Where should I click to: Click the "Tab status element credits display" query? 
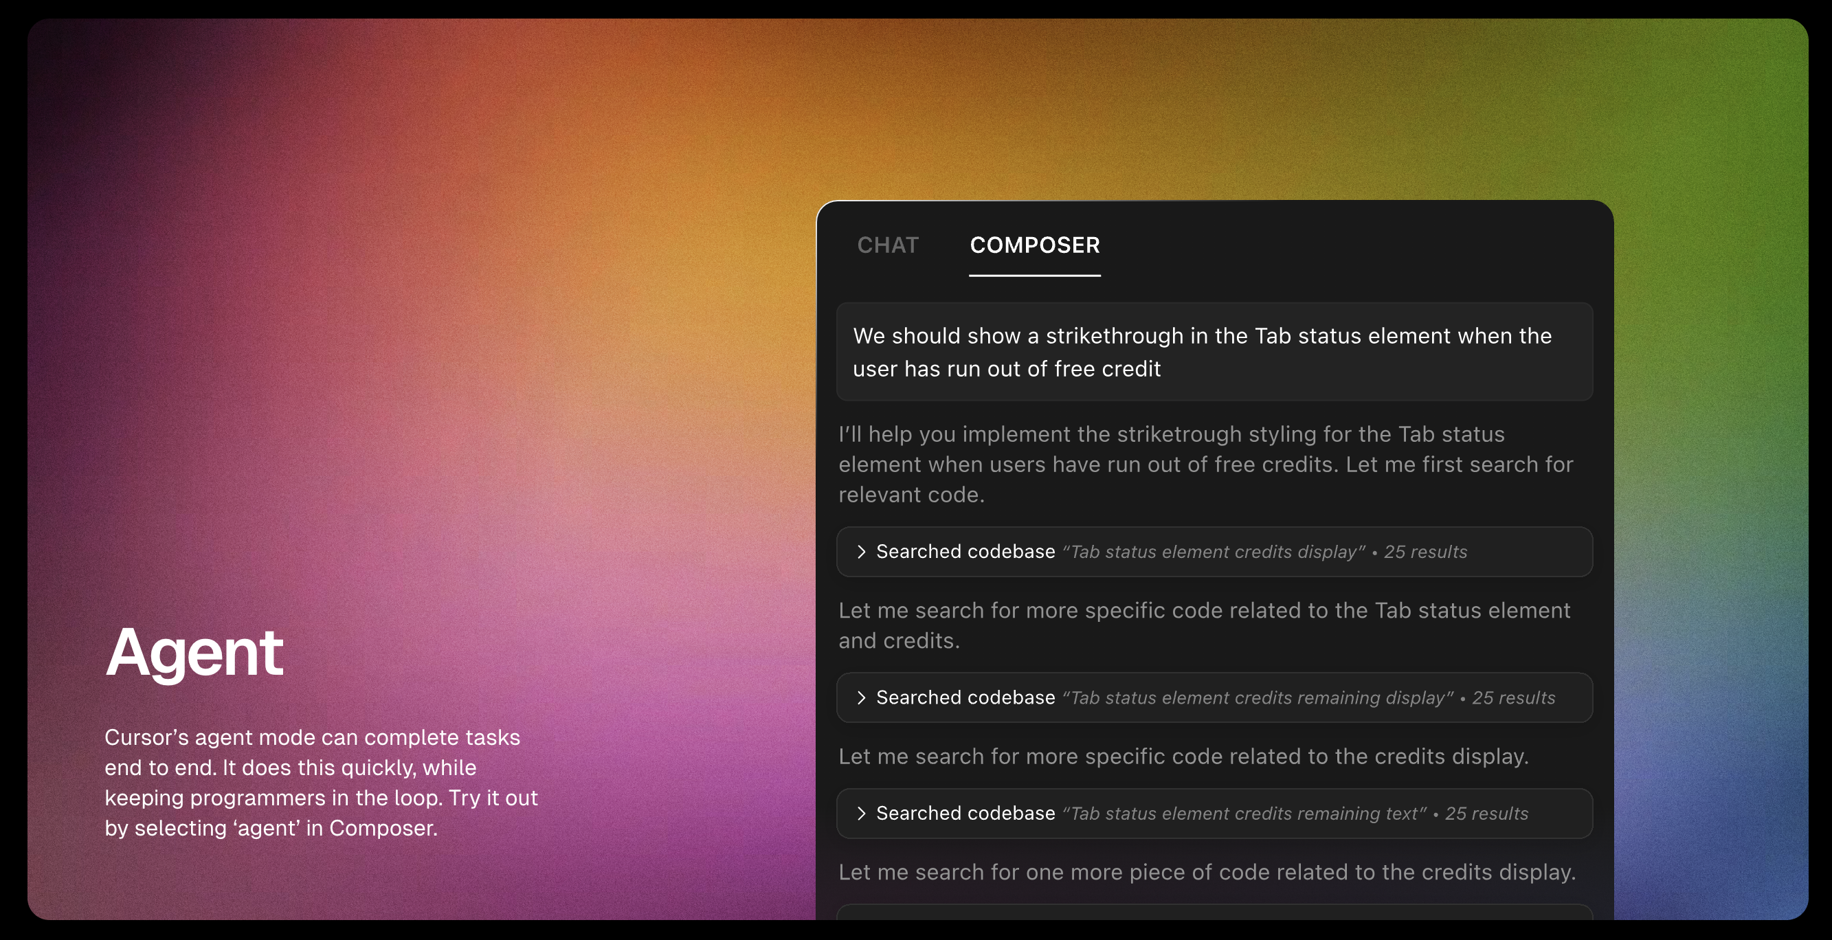coord(1214,552)
